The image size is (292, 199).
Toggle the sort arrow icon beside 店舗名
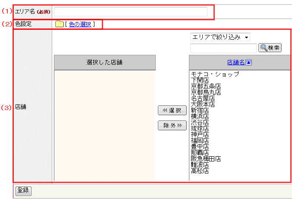point(249,62)
